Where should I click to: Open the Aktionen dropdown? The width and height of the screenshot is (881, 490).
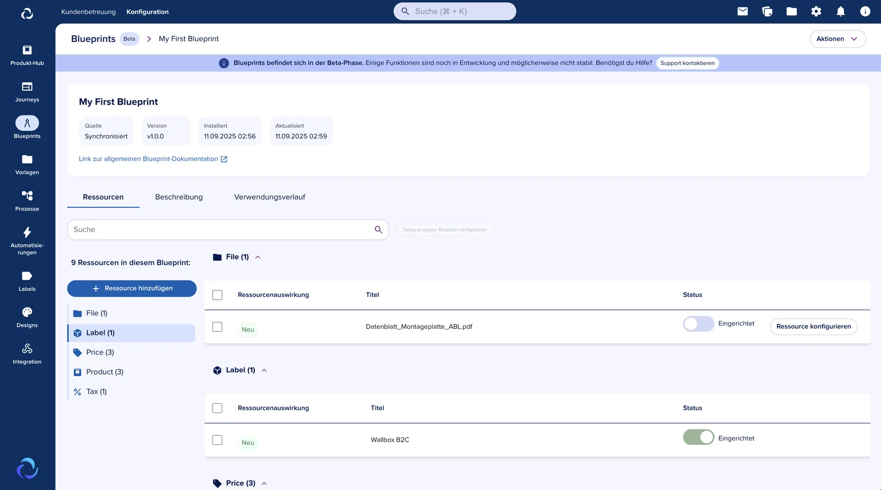(838, 39)
